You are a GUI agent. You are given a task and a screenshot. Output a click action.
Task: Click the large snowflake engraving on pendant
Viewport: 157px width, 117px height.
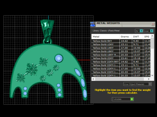pos(32,69)
